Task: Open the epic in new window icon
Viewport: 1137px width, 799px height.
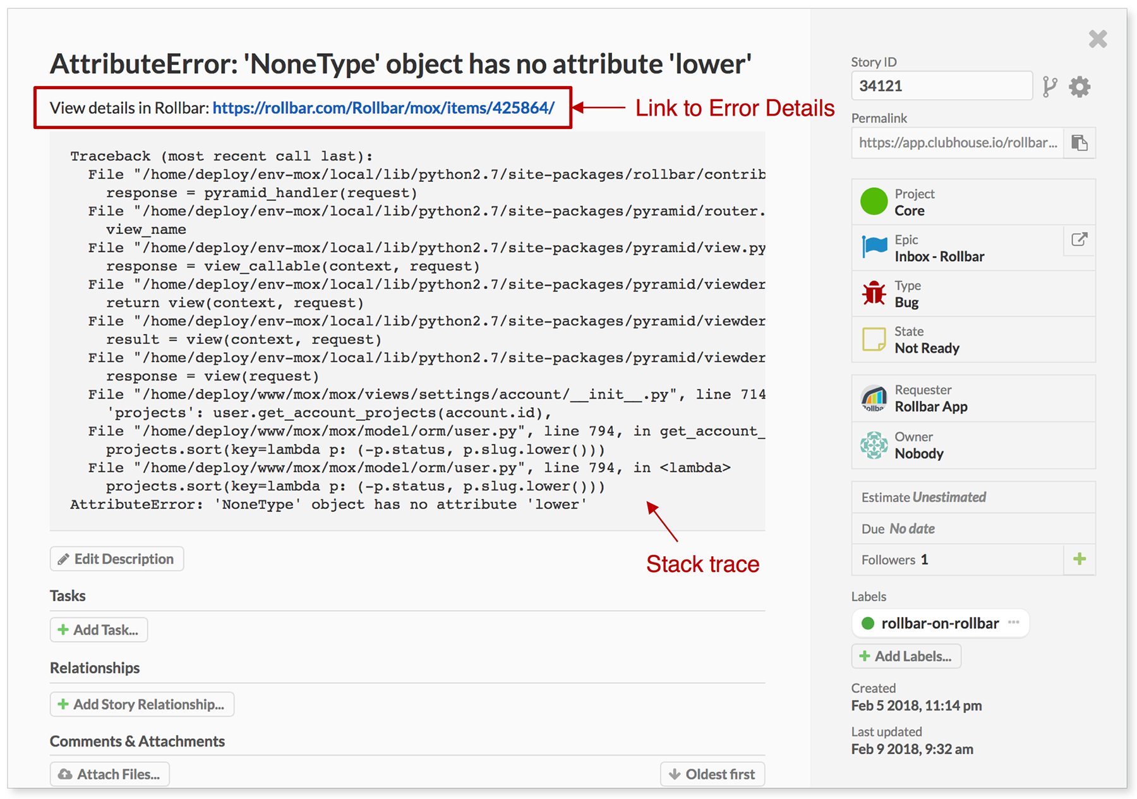Action: tap(1080, 240)
